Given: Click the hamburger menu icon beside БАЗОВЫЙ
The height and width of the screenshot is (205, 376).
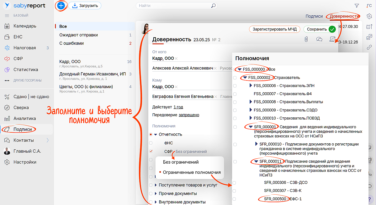Looking at the screenshot, I should pyautogui.click(x=7, y=15).
